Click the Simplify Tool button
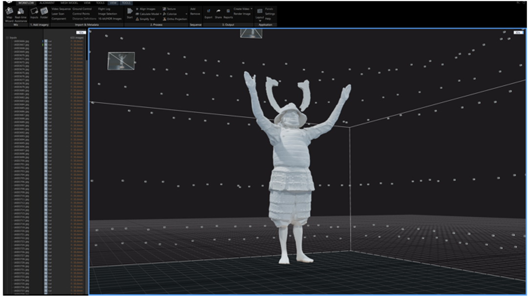This screenshot has height=297, width=528. click(147, 19)
